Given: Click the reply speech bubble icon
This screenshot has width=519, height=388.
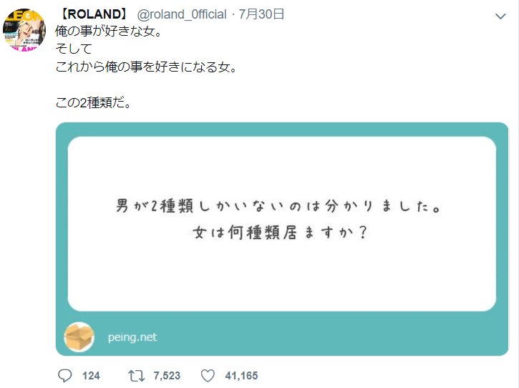Looking at the screenshot, I should pos(65,376).
